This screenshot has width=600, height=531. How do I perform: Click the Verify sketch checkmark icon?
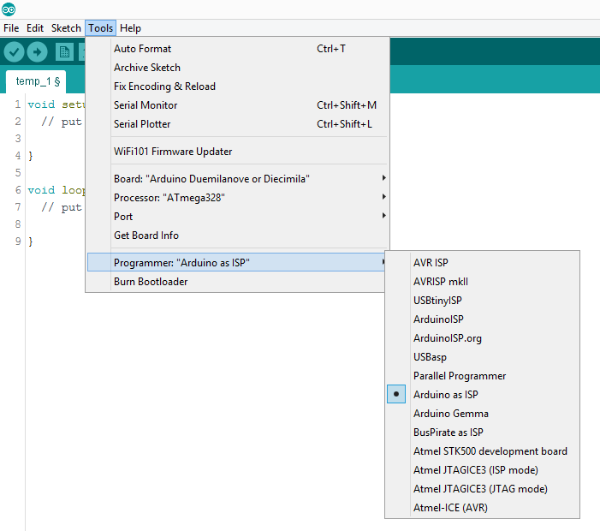(14, 52)
